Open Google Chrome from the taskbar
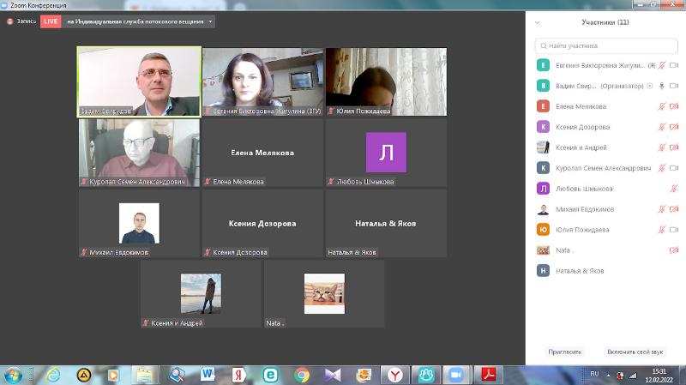 (301, 375)
